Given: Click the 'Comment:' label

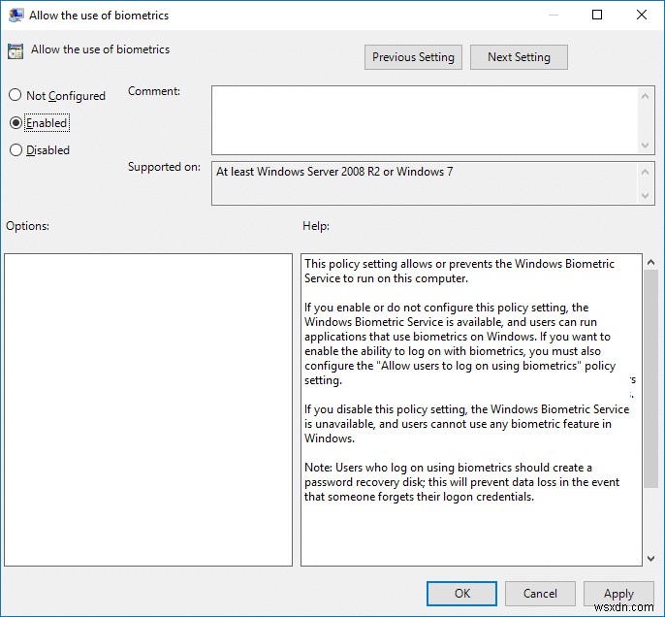Looking at the screenshot, I should pyautogui.click(x=154, y=91).
